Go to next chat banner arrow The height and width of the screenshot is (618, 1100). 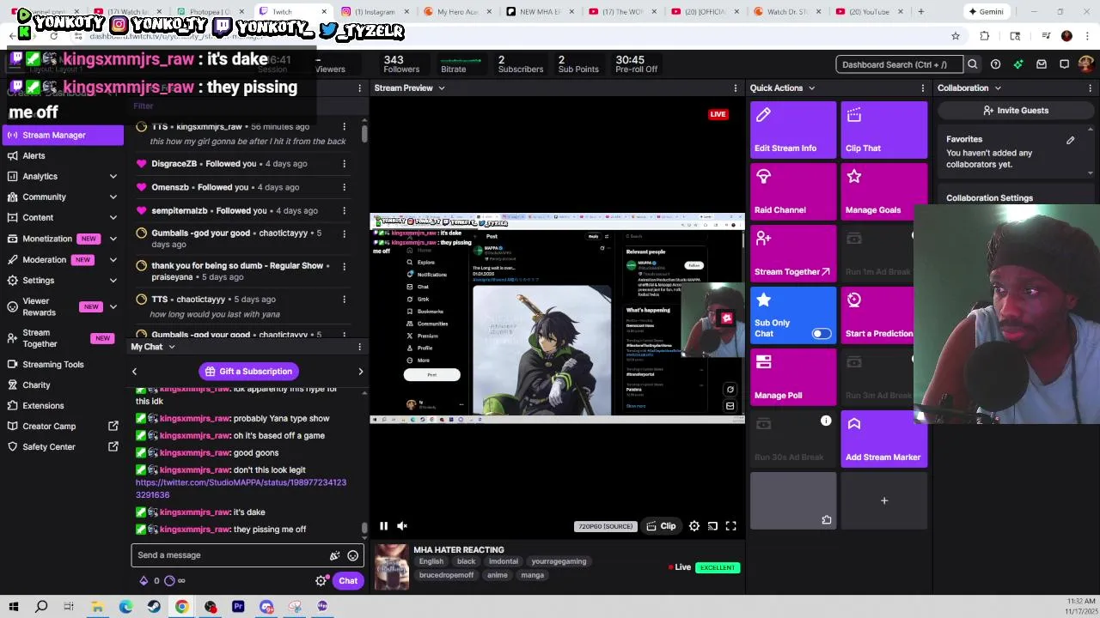(360, 371)
